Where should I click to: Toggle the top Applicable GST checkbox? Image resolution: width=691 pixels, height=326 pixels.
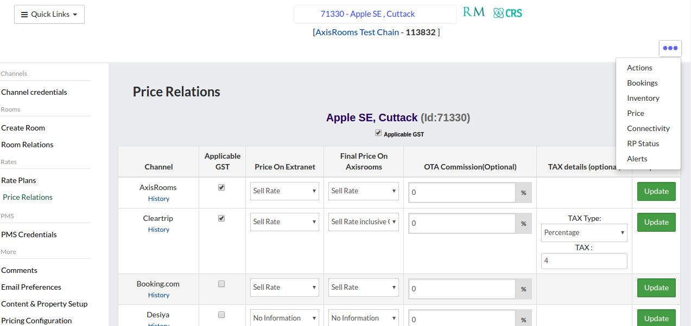click(378, 133)
